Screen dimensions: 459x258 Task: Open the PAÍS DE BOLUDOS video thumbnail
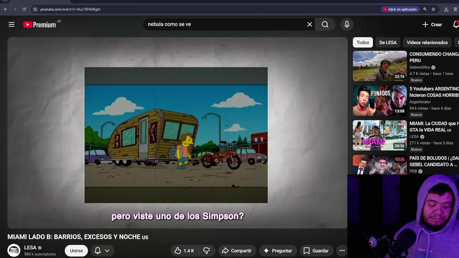[380, 165]
